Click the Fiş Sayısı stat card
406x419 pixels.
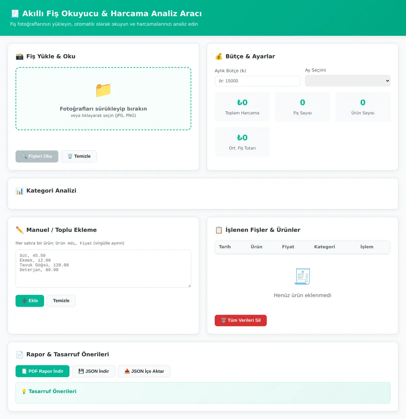[302, 107]
